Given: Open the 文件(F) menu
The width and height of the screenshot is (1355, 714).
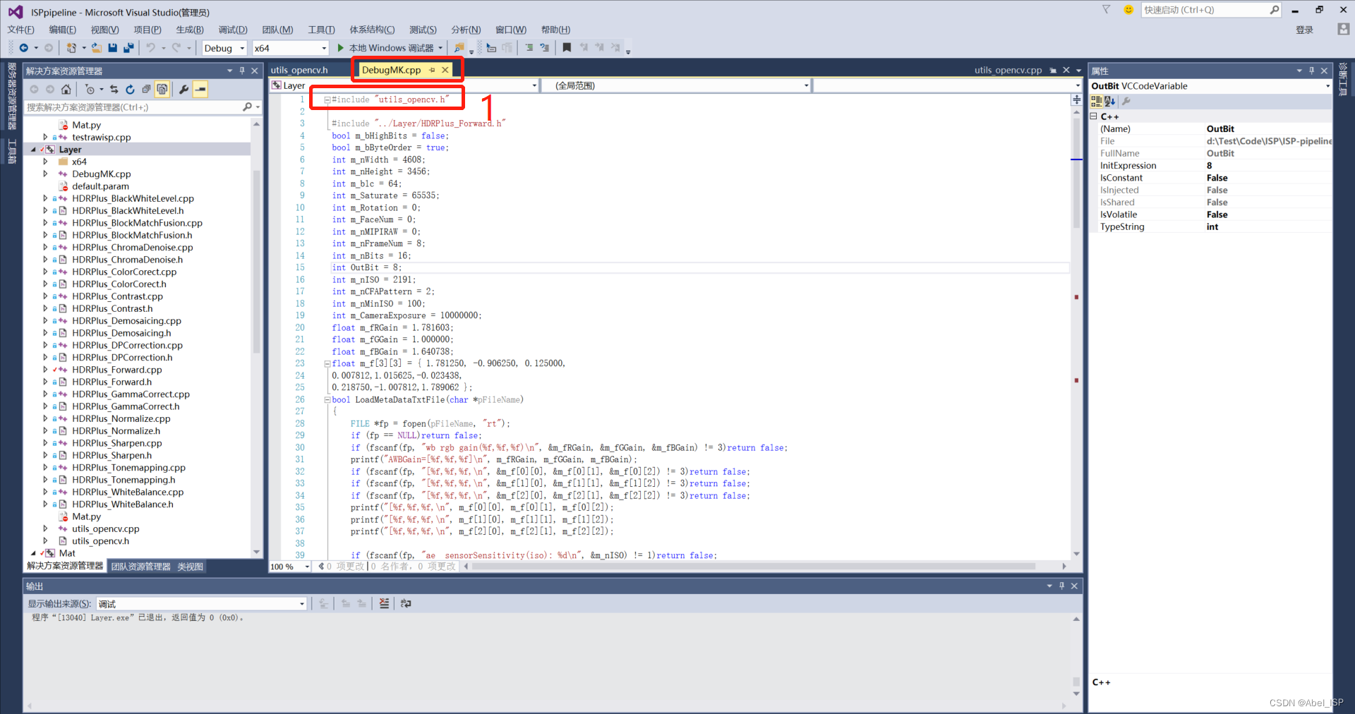Looking at the screenshot, I should (20, 29).
